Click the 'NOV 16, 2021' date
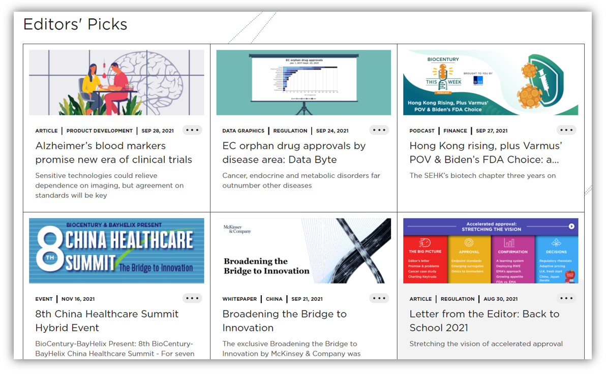 78,299
